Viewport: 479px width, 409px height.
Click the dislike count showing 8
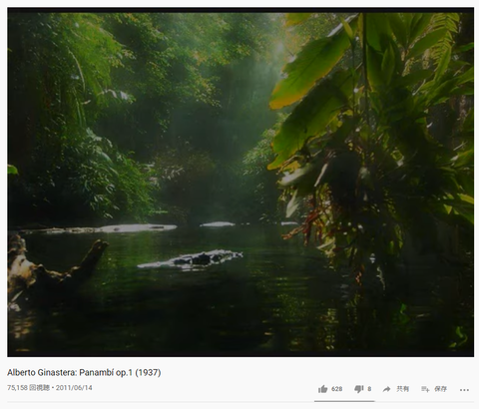(x=369, y=389)
